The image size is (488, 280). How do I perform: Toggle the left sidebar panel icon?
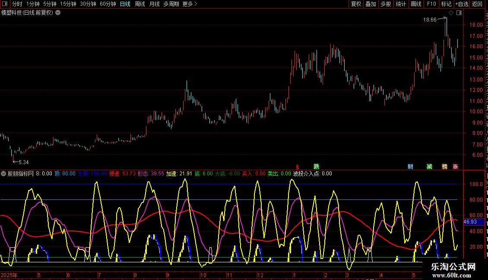[x=5, y=4]
